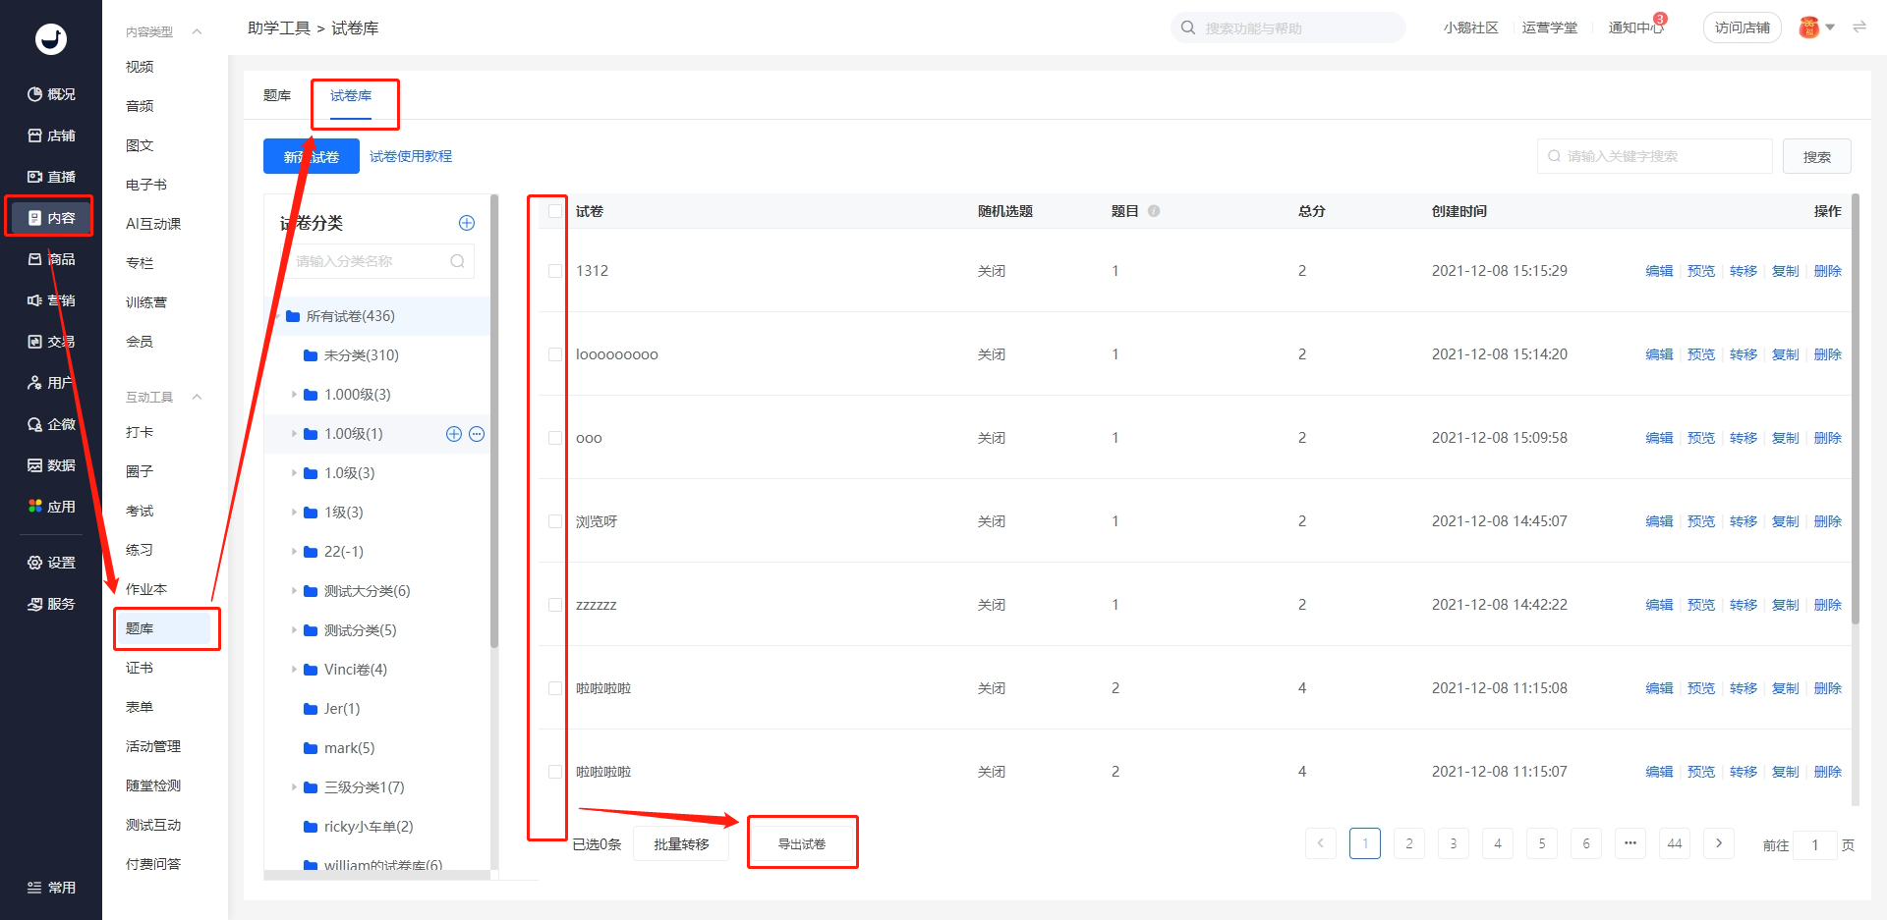Expand the 测试大分类(6) folder
Viewport: 1887px width, 920px height.
[294, 591]
